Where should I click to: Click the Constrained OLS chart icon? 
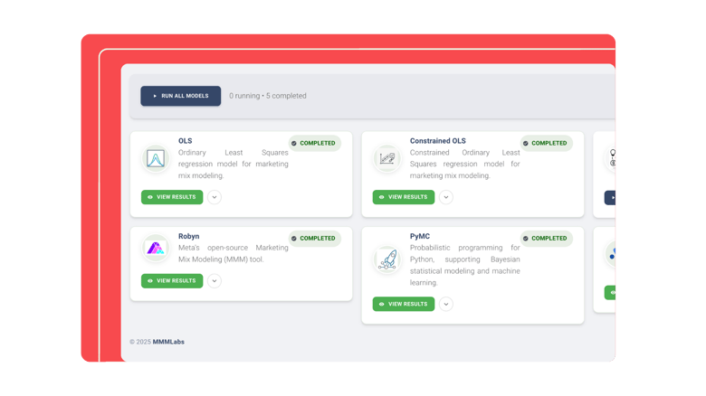click(387, 159)
